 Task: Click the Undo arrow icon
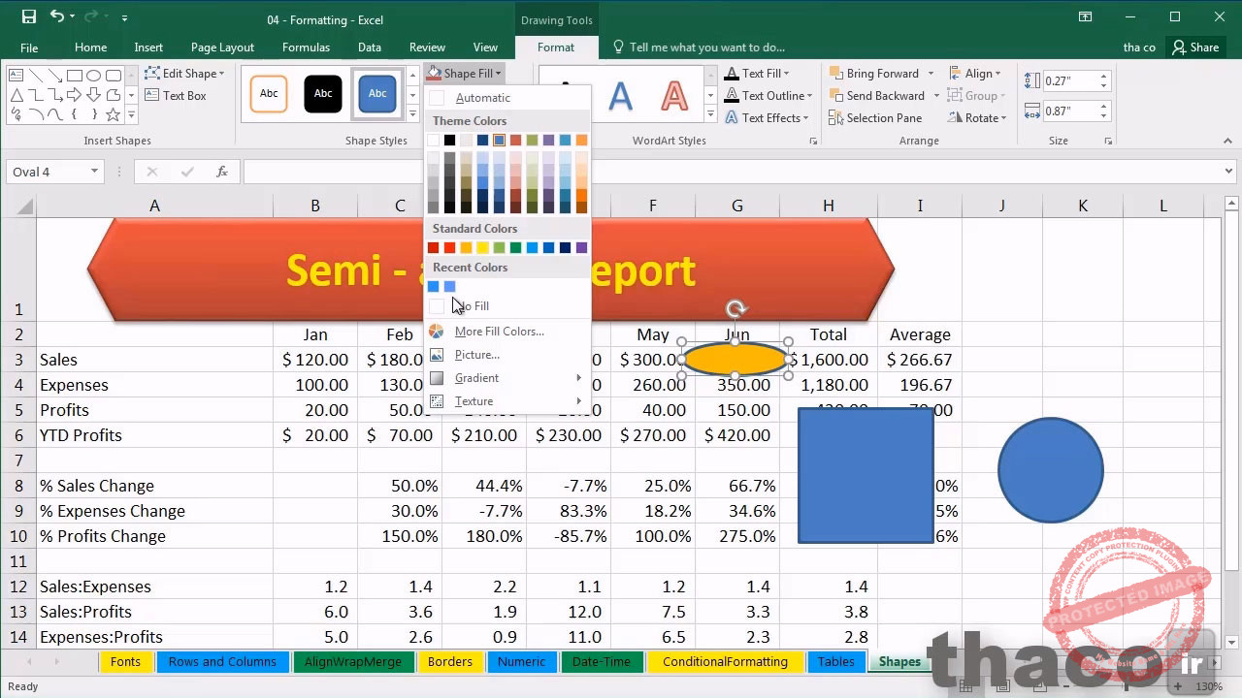tap(57, 16)
